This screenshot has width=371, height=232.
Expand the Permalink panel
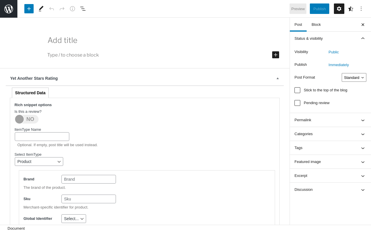pyautogui.click(x=330, y=120)
